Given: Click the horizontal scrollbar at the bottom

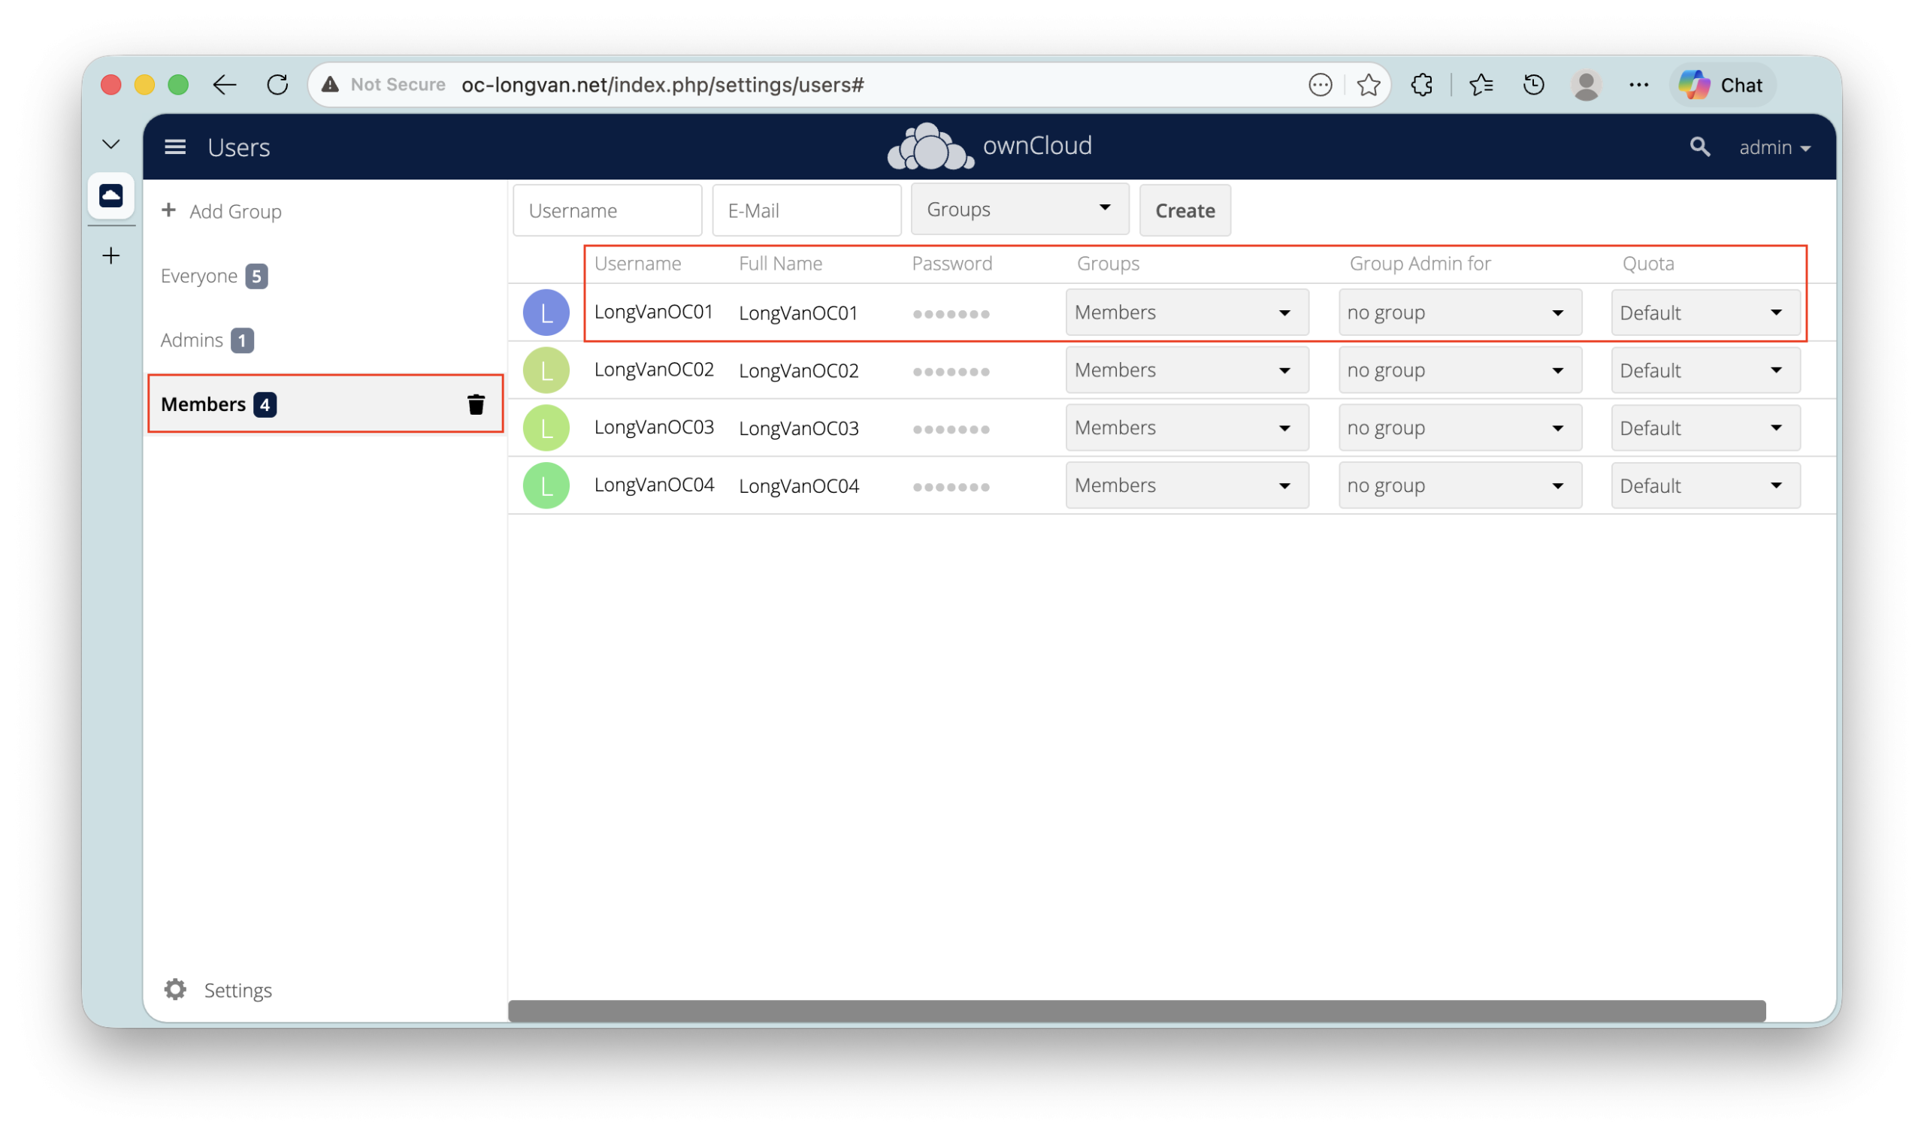Looking at the screenshot, I should [1136, 1011].
